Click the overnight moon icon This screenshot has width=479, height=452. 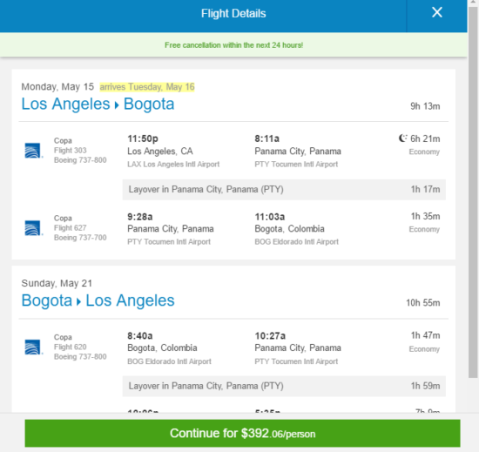coord(403,138)
